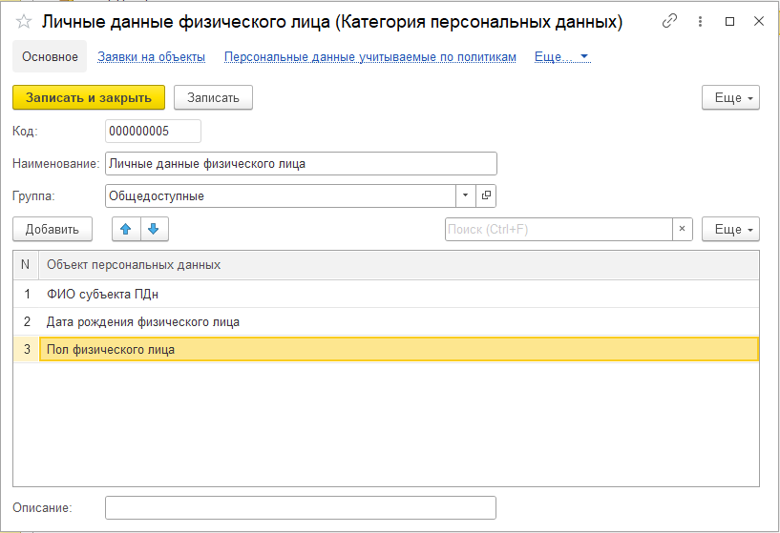Image resolution: width=780 pixels, height=533 pixels.
Task: Move selected row down with arrow
Action: coord(154,229)
